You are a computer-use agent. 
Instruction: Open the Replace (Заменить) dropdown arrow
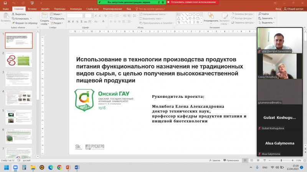pyautogui.click(x=275, y=18)
